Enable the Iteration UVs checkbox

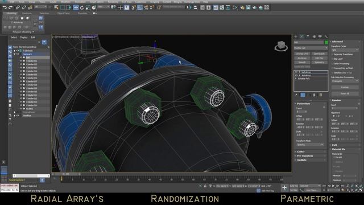pyautogui.click(x=333, y=73)
